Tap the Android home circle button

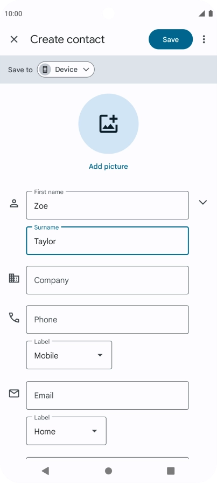[108, 471]
